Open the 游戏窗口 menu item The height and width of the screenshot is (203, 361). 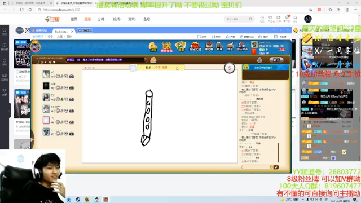pos(38,36)
